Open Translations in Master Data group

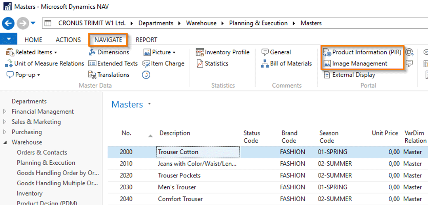(x=109, y=75)
